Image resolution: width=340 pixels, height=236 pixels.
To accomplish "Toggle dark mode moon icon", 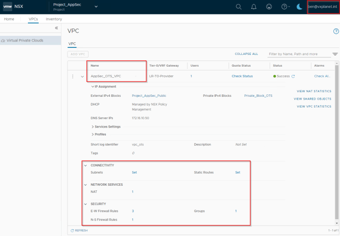I will [x=299, y=7].
